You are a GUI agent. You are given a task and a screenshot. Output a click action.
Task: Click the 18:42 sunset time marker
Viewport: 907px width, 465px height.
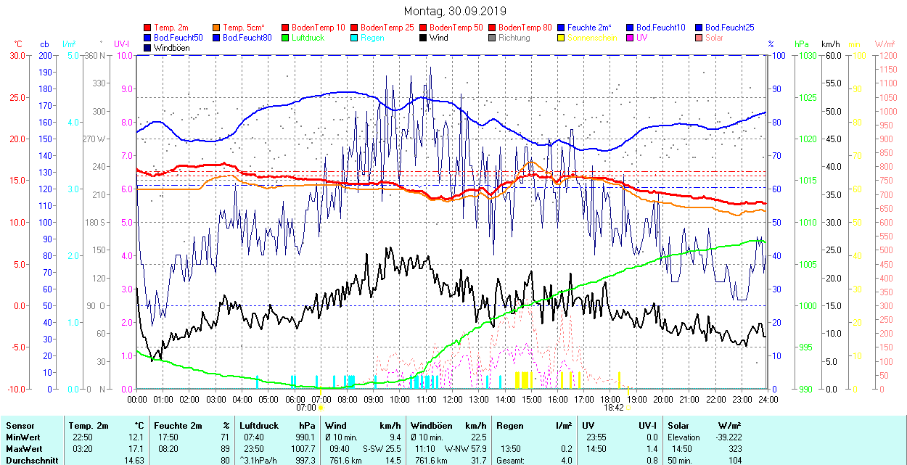pos(614,408)
